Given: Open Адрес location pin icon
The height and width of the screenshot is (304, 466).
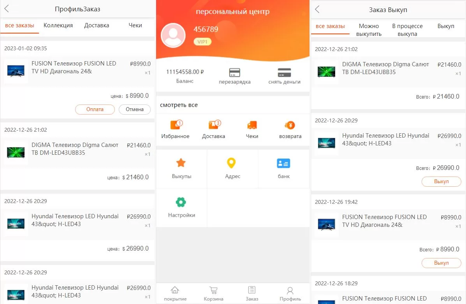Looking at the screenshot, I should point(231,163).
